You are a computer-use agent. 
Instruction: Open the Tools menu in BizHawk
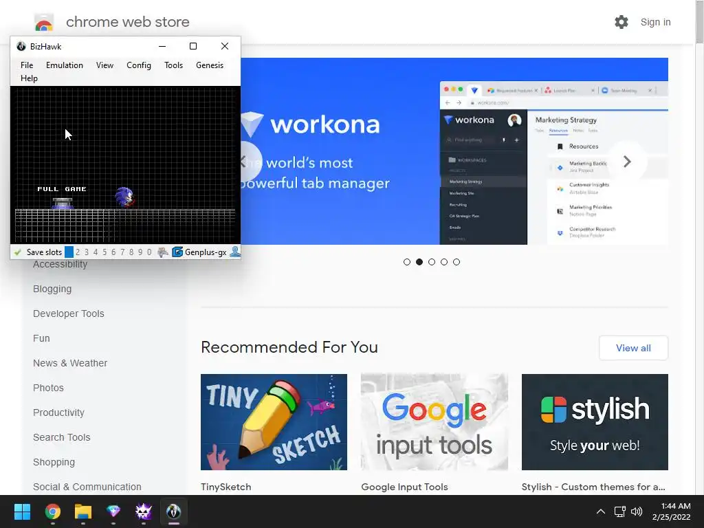(173, 65)
